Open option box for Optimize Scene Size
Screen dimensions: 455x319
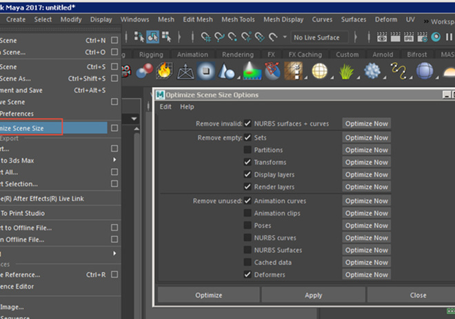(x=114, y=128)
